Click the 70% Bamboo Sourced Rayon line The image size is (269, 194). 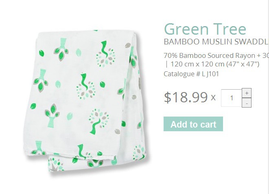[x=217, y=55]
